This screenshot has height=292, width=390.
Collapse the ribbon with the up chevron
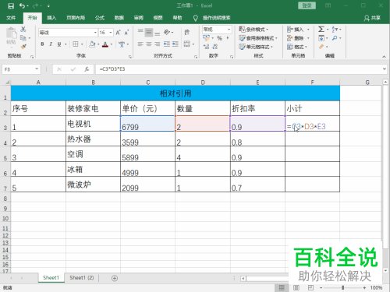(384, 57)
